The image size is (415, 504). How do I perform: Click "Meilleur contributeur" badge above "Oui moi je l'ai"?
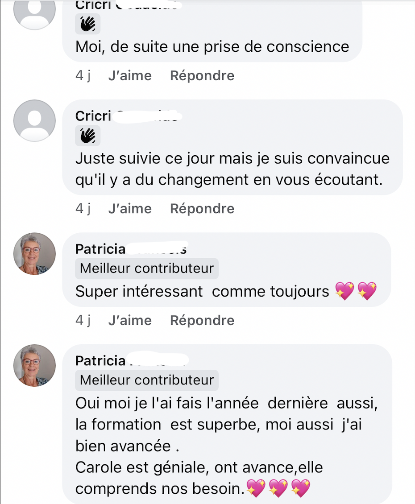(147, 380)
